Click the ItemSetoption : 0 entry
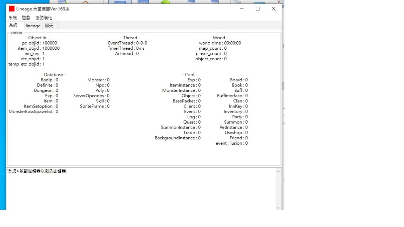Viewport: 404px width, 227px height. 41,106
